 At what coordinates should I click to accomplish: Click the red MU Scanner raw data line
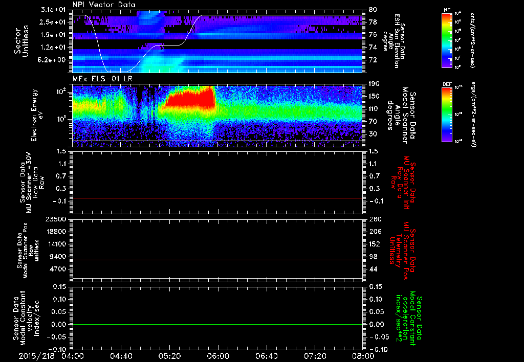coord(217,198)
